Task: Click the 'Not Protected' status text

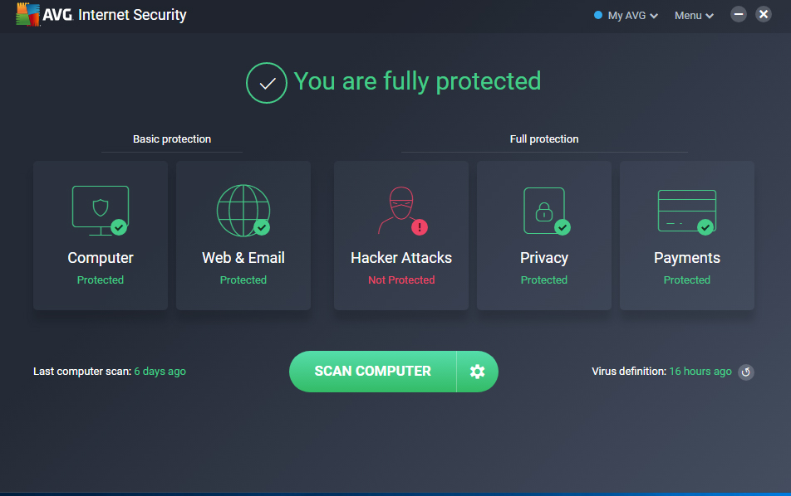Action: [400, 280]
